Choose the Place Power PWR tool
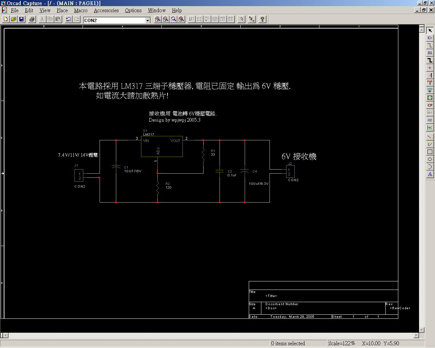The height and width of the screenshot is (348, 435). pos(430,83)
